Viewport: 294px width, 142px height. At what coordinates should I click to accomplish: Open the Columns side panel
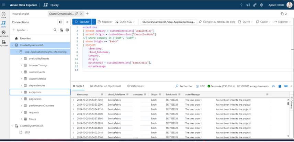coord(292,102)
